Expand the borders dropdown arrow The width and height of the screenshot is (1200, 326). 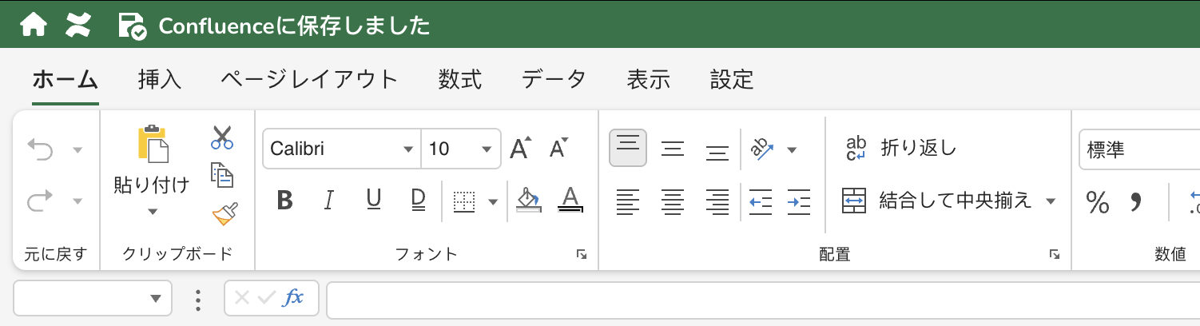(493, 201)
